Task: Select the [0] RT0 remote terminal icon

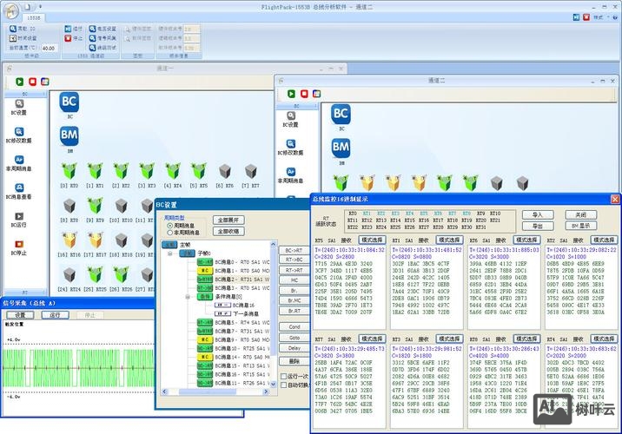Action: point(69,170)
